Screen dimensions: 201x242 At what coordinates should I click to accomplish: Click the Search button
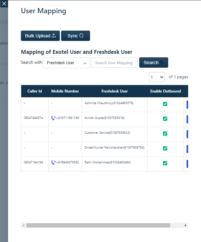click(x=153, y=63)
